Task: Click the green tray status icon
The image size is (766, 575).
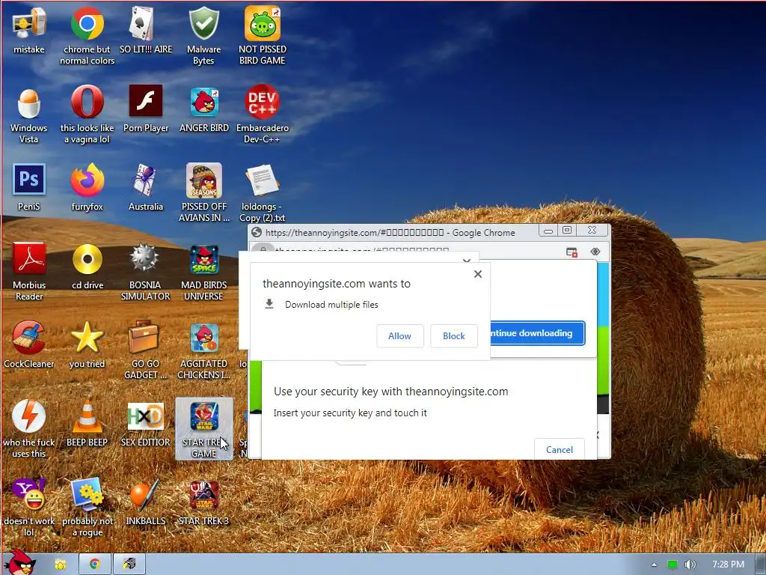Action: [x=672, y=565]
